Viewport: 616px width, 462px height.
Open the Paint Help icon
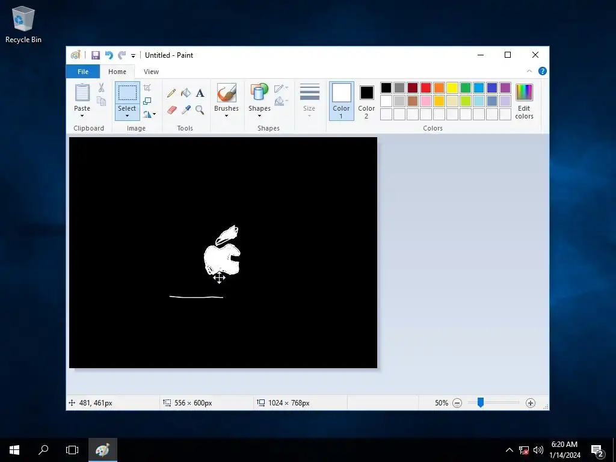click(x=542, y=71)
